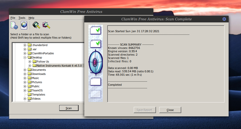Select the open Desktop folder icon

29,57
